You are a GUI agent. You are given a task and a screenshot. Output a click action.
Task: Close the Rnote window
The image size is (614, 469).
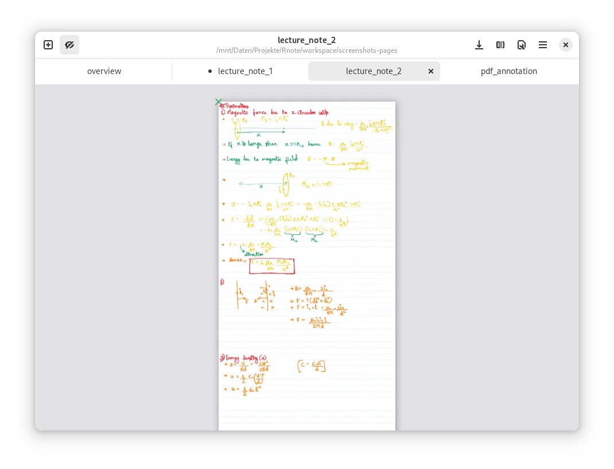tap(565, 45)
